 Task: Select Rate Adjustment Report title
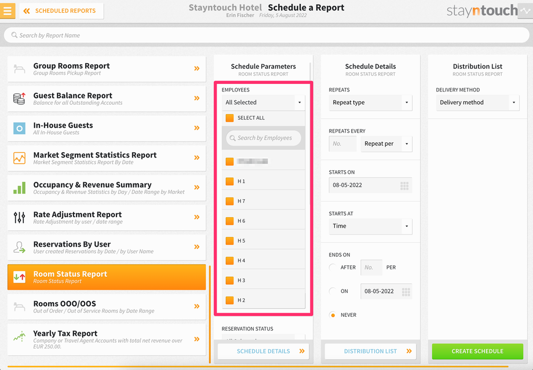(x=78, y=214)
